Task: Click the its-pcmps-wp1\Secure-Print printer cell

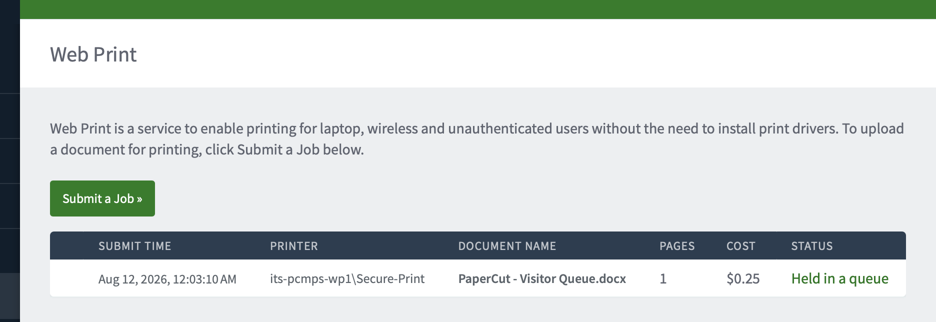Action: click(347, 278)
